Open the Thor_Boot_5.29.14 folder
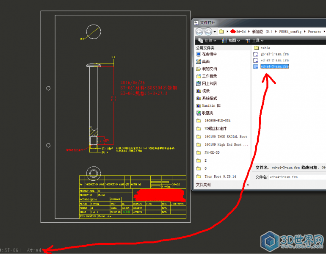Viewport: 326px width, 254px height. pyautogui.click(x=216, y=177)
